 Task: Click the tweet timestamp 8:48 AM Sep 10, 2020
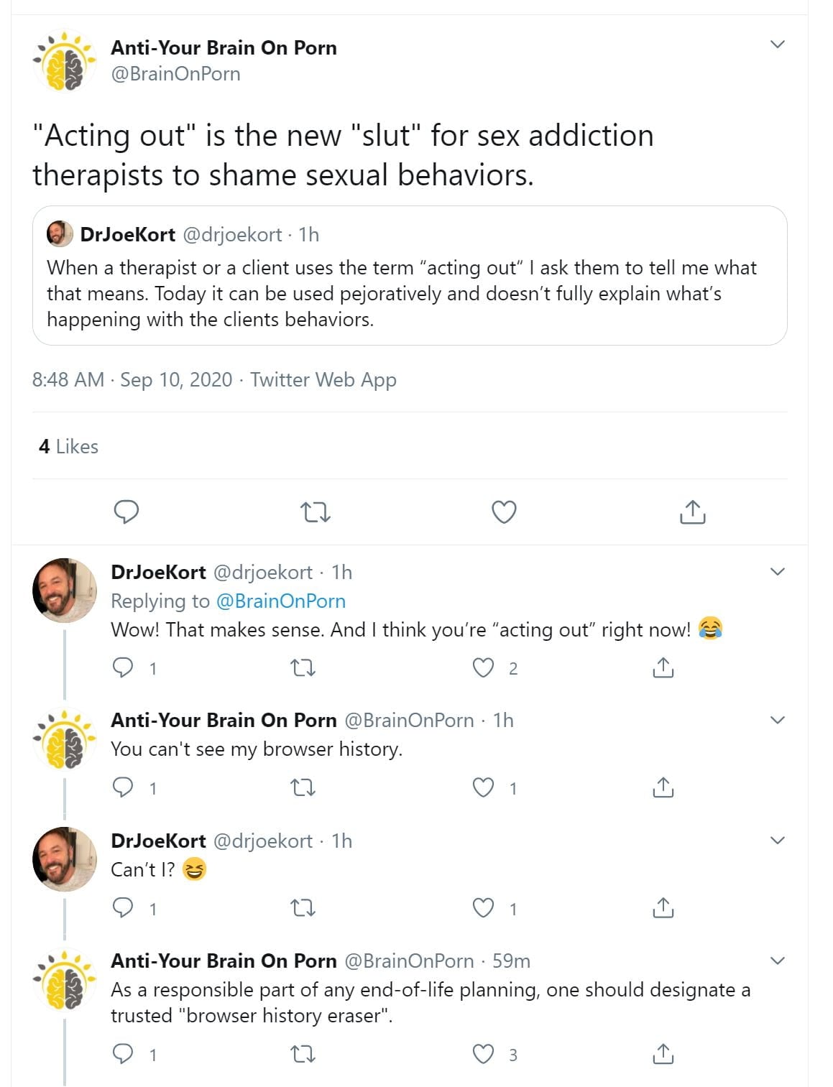point(132,379)
